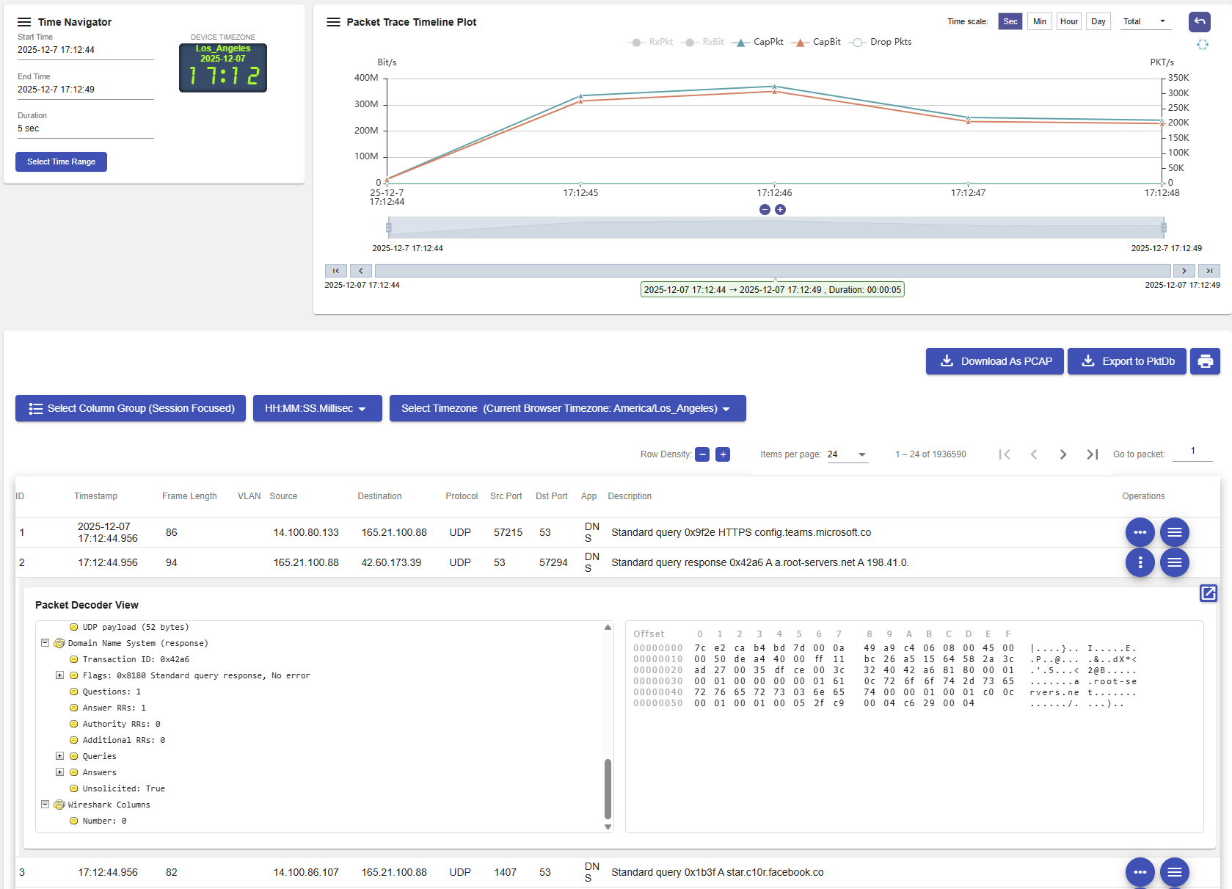Step timeline forward one segment
1232x889 pixels.
1184,271
